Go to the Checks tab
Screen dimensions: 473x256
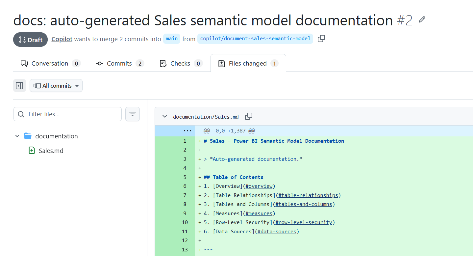pos(180,63)
